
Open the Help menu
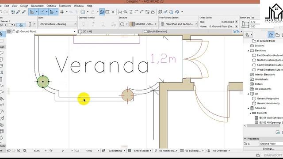click(89, 6)
